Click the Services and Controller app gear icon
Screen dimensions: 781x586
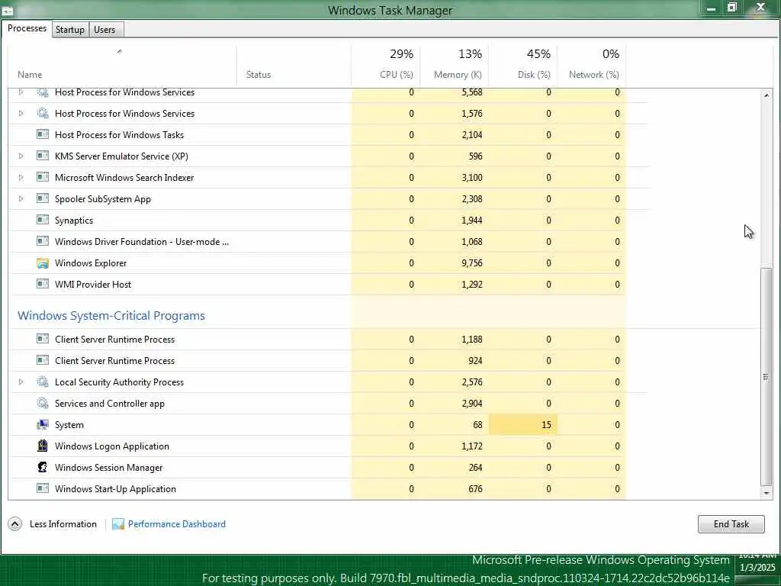(43, 403)
